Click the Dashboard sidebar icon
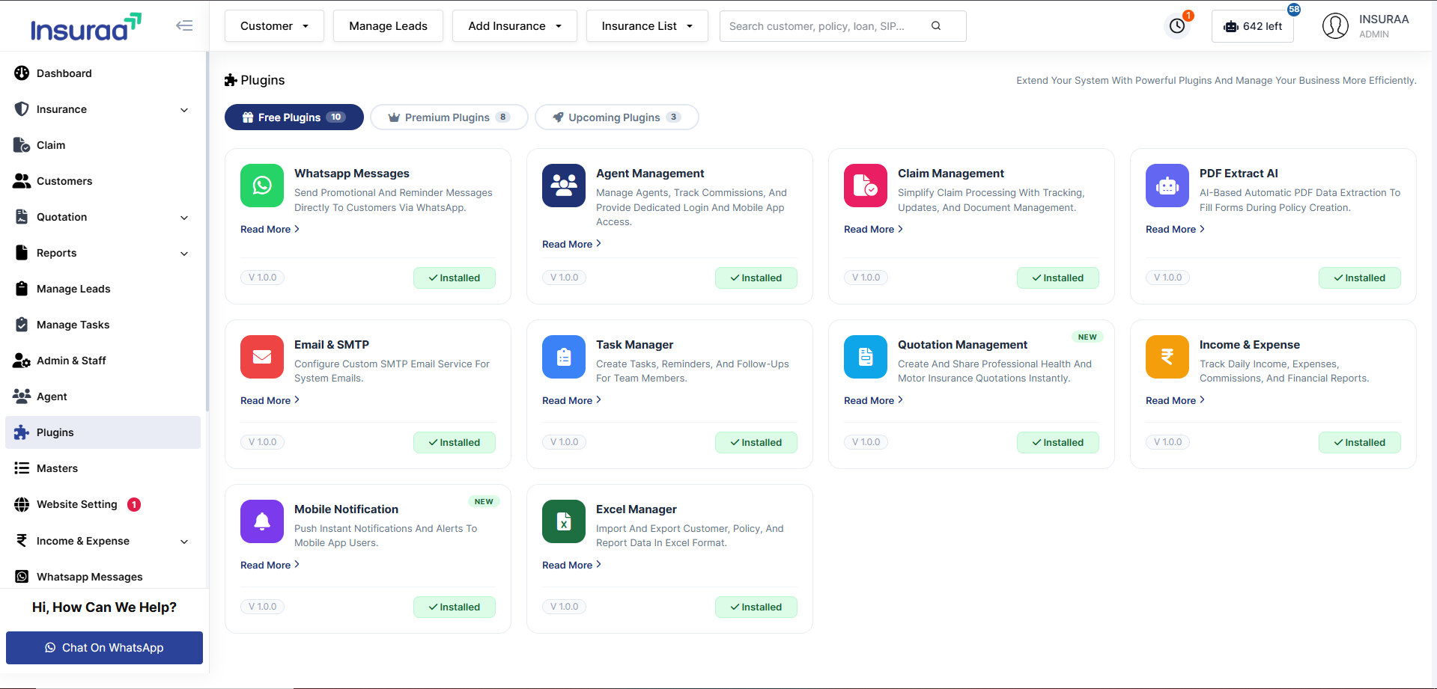This screenshot has width=1437, height=689. (22, 73)
